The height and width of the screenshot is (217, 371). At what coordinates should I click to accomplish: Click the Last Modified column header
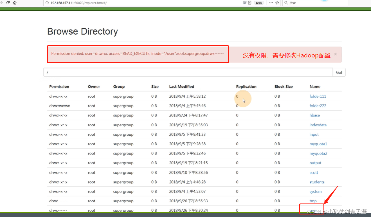[182, 87]
